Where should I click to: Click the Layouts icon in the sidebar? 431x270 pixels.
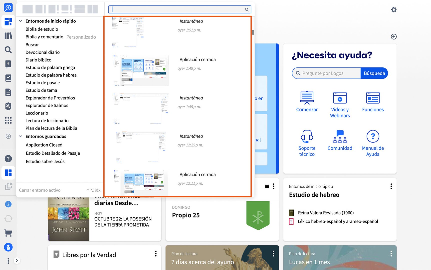(x=8, y=173)
